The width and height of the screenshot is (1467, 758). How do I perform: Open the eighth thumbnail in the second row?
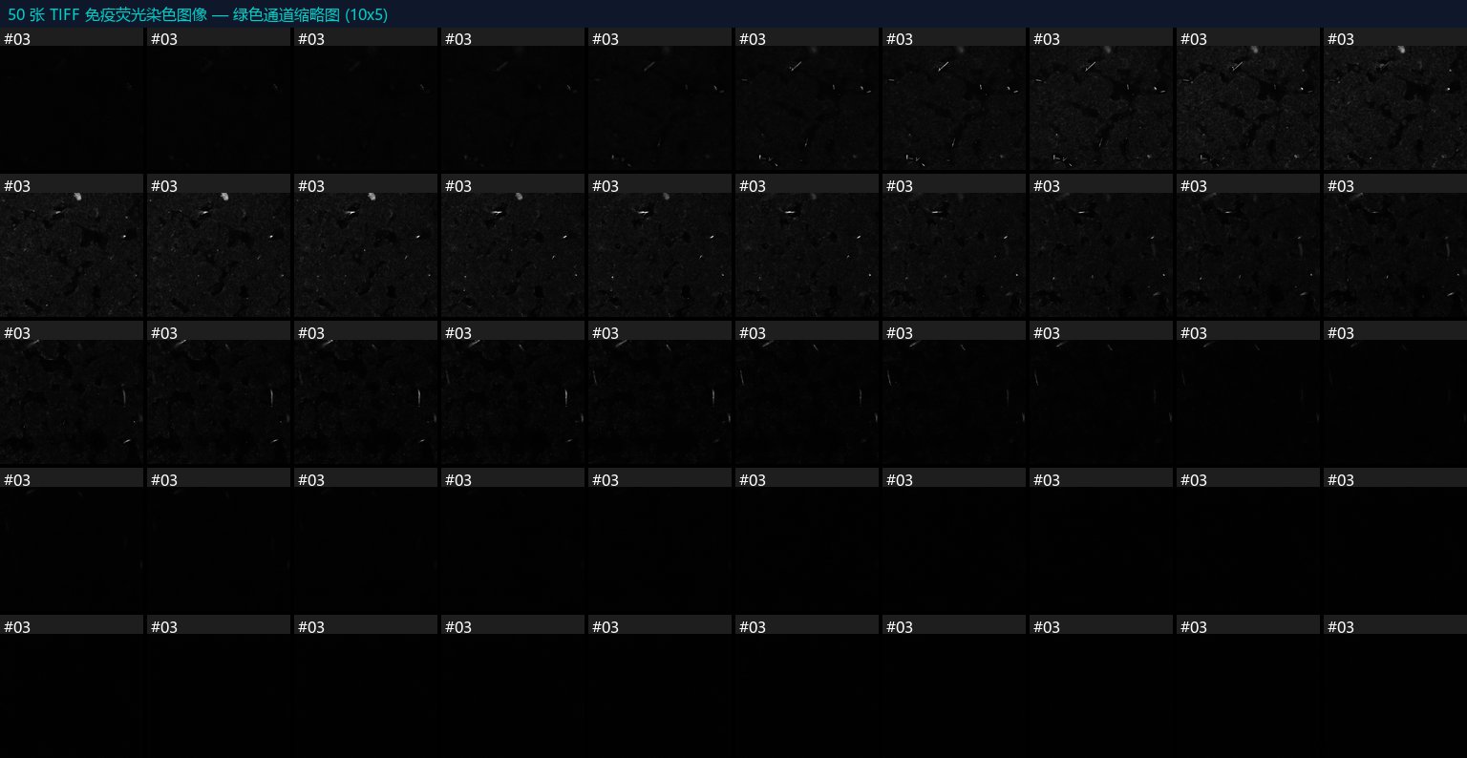click(1101, 246)
